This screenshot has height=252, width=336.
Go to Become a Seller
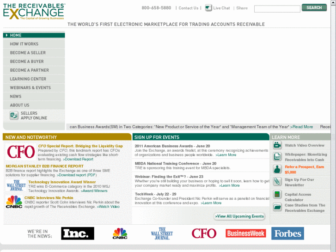(34, 53)
